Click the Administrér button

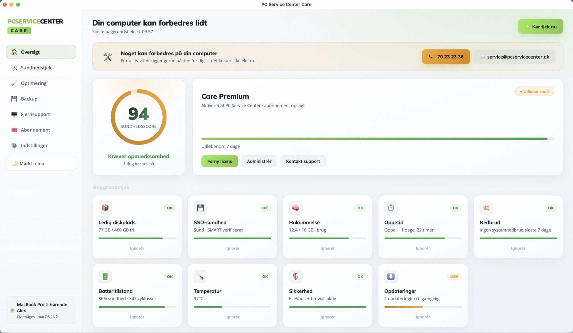coord(259,161)
